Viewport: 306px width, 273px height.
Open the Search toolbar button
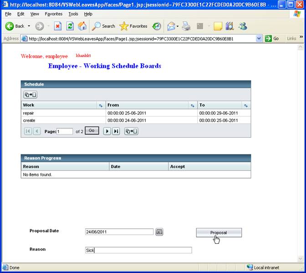[103, 26]
